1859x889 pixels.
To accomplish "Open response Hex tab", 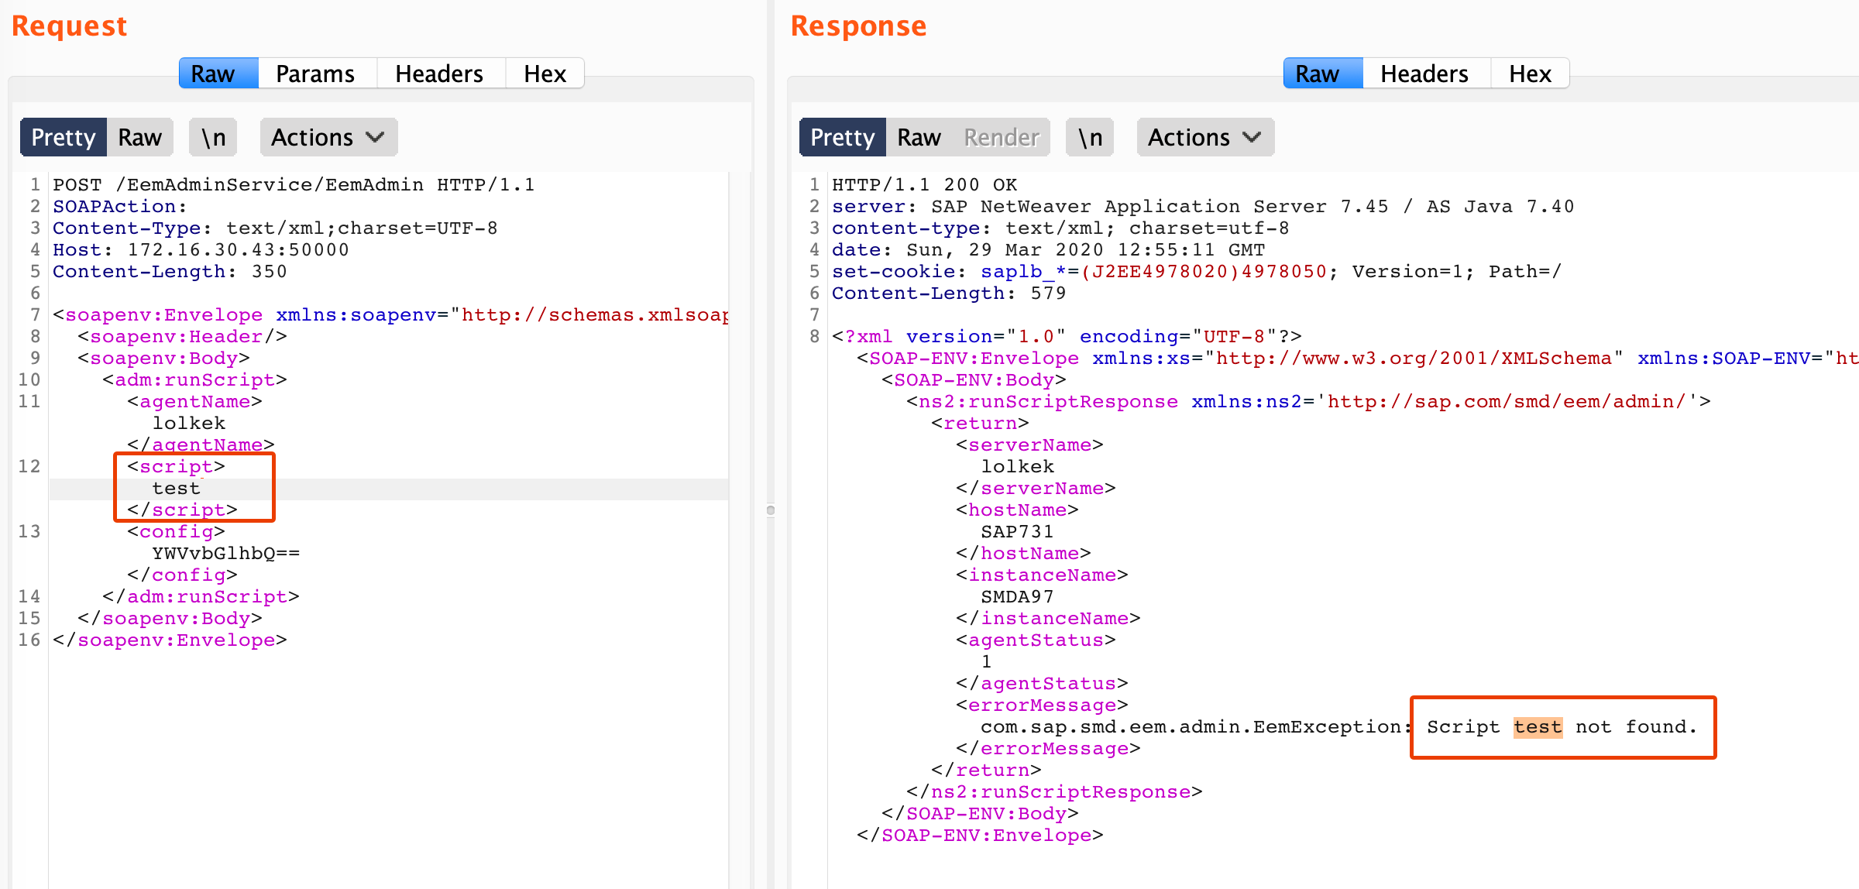I will click(1530, 74).
